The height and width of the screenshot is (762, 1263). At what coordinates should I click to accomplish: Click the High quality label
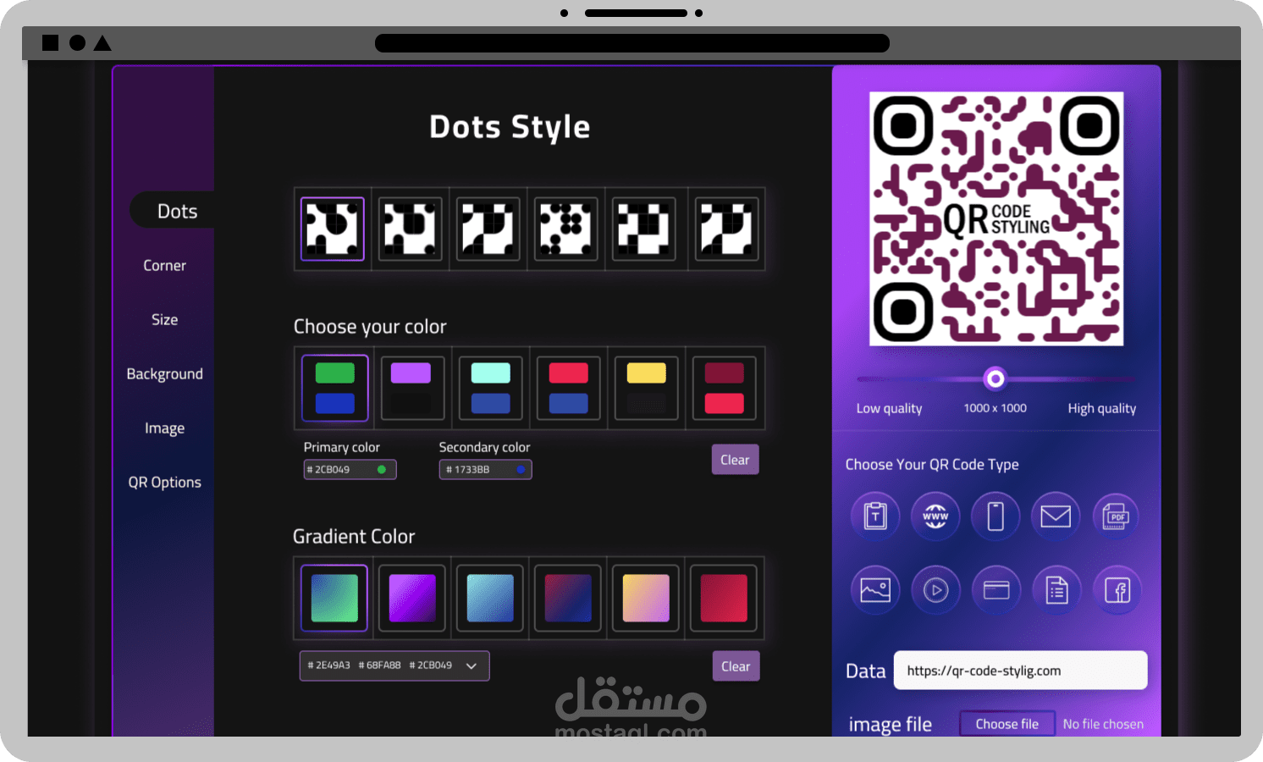1101,408
